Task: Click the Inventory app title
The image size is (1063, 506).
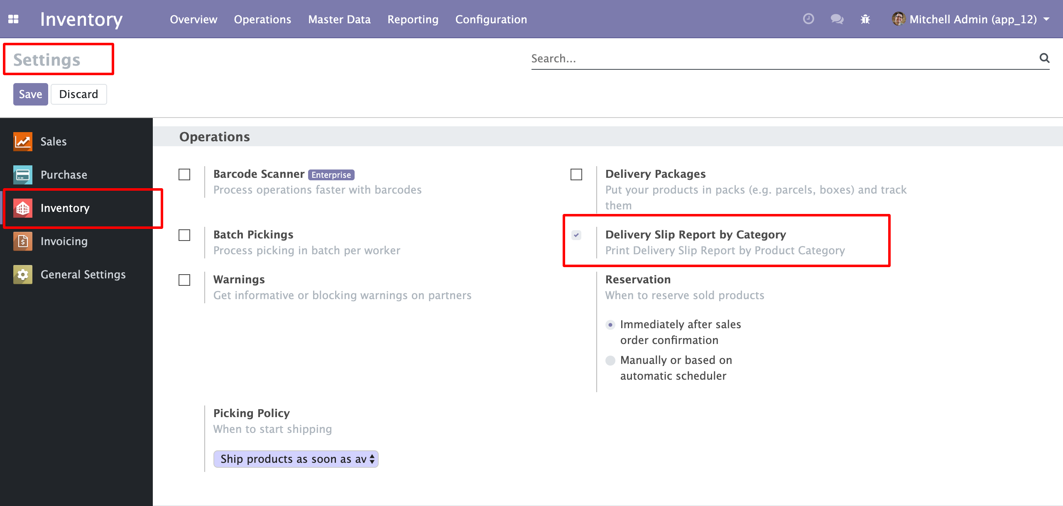Action: [81, 20]
